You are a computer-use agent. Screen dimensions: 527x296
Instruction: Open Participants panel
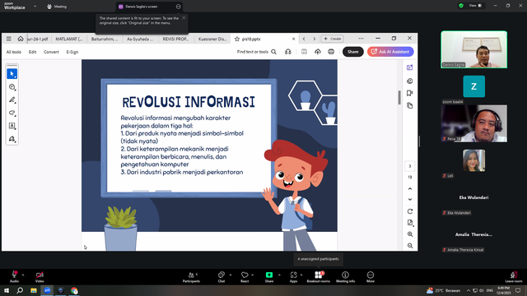pyautogui.click(x=191, y=277)
